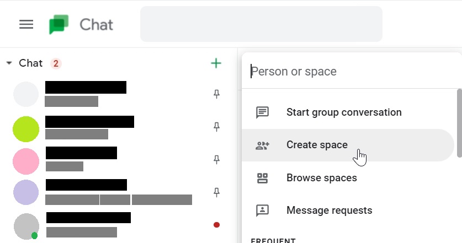The width and height of the screenshot is (462, 243).
Task: Collapse the Chat section arrow
Action: coord(9,63)
